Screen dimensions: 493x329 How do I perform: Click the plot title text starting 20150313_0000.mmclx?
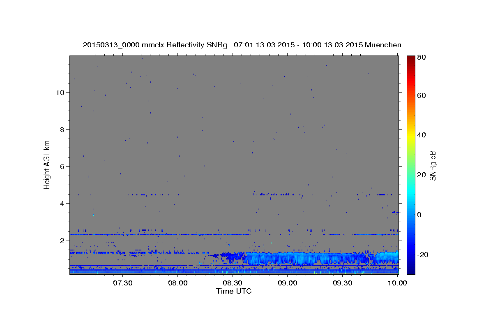pyautogui.click(x=242, y=45)
